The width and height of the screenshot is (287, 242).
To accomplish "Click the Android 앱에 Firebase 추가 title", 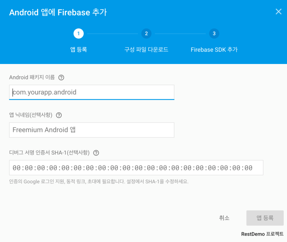I will point(58,13).
